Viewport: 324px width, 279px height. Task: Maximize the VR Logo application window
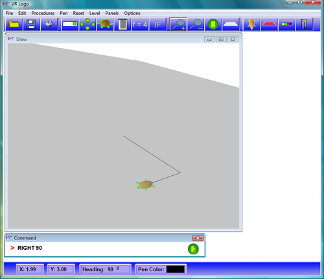point(300,3)
